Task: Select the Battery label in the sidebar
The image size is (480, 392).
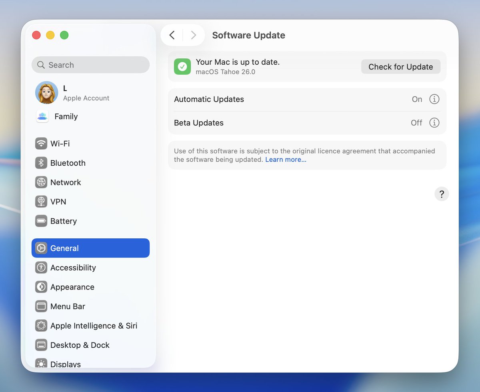Action: coord(64,221)
